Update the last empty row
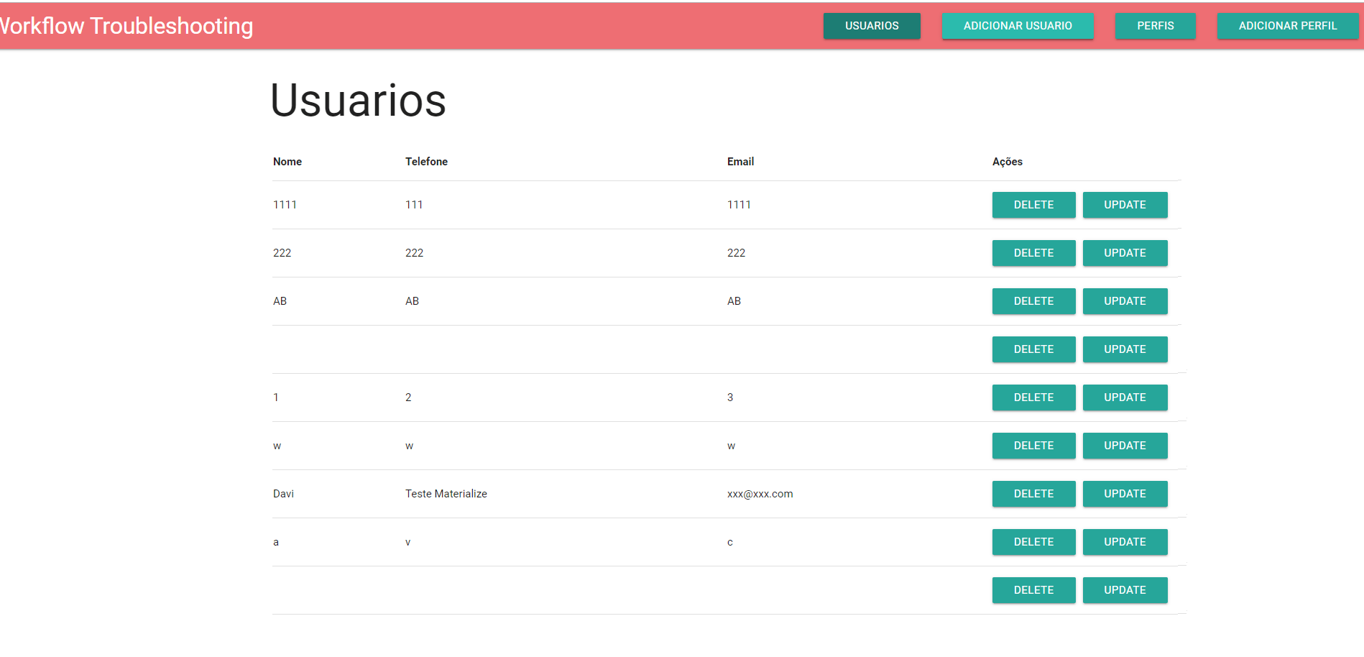Image resolution: width=1364 pixels, height=657 pixels. (1125, 589)
